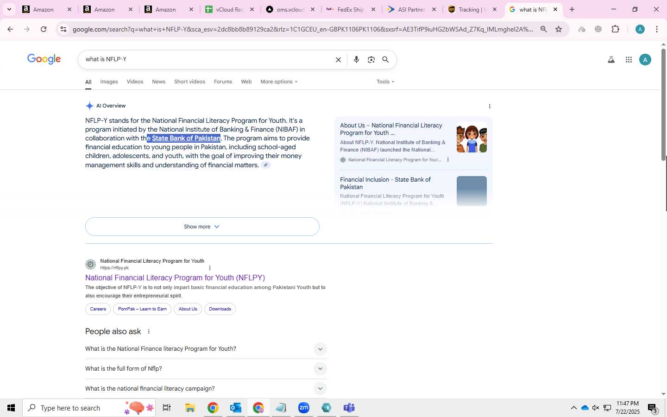This screenshot has width=667, height=417.
Task: Open source options dots on About Us card
Action: 447,159
